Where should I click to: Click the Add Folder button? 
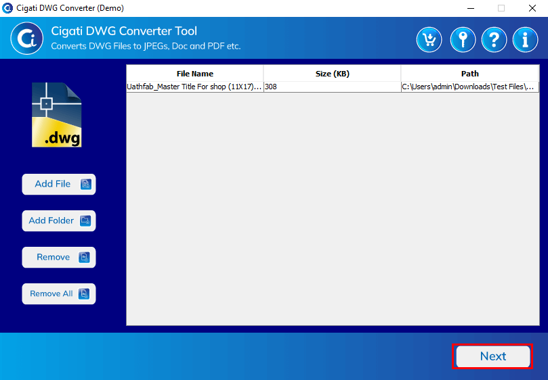pyautogui.click(x=59, y=221)
